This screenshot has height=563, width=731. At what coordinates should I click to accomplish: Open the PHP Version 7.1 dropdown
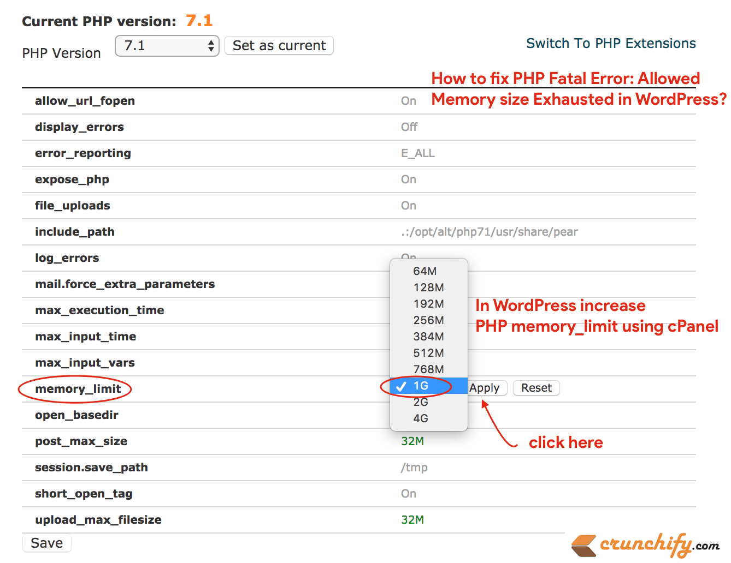(x=167, y=46)
